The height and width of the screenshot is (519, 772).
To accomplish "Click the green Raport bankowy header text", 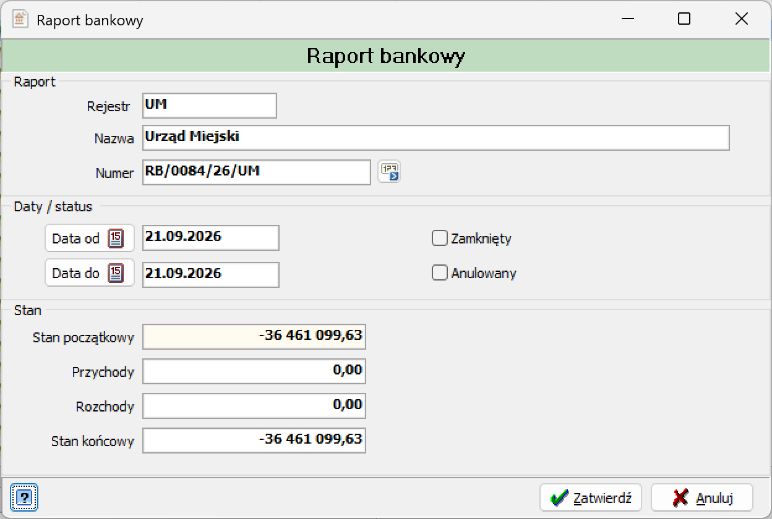I will coord(386,56).
